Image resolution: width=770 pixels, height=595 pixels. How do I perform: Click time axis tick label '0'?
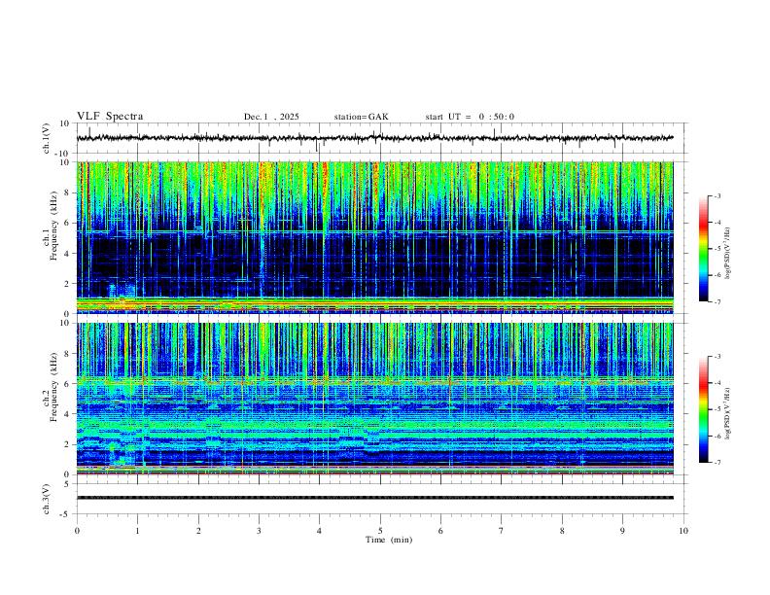pyautogui.click(x=77, y=531)
